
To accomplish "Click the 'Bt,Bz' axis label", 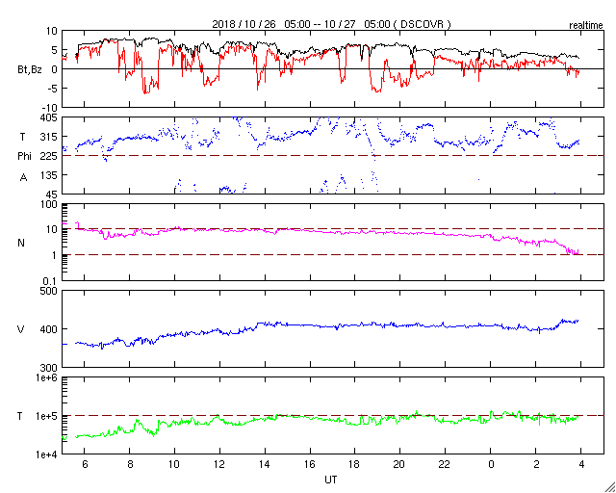I will (x=30, y=71).
